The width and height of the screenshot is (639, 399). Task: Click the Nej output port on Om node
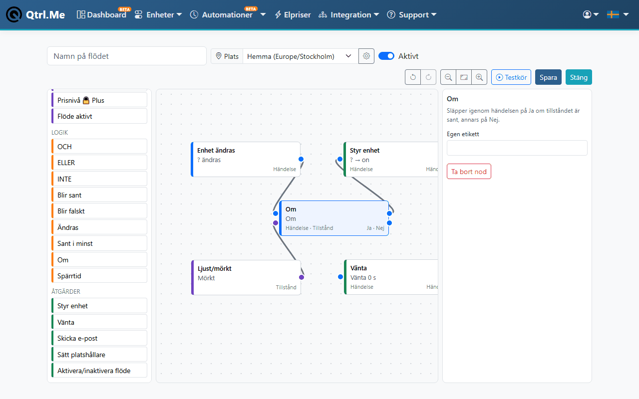(389, 223)
